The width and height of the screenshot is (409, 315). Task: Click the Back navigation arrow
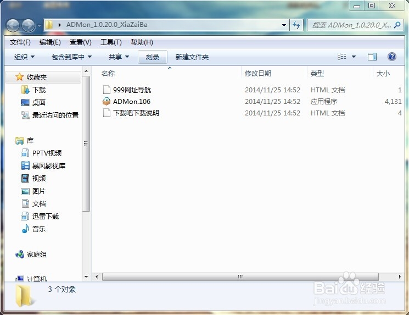(13, 25)
